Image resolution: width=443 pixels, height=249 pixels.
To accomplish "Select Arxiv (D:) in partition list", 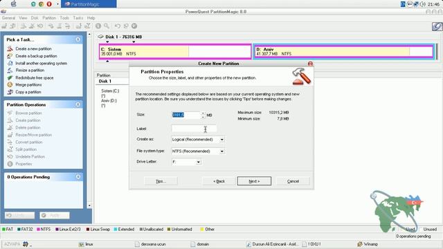I will tap(109, 100).
